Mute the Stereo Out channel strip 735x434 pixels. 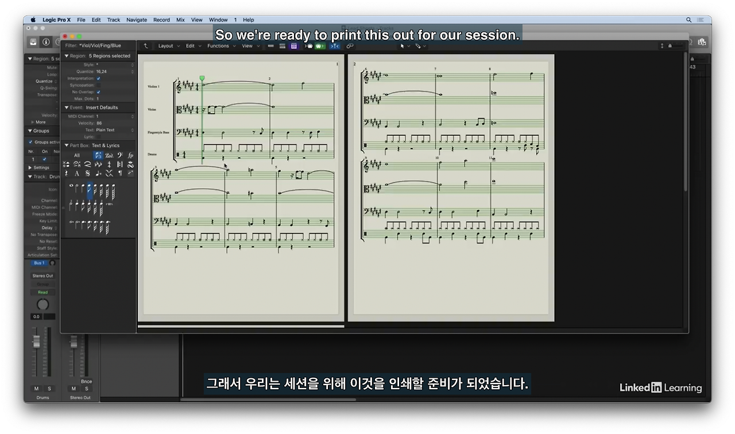(x=73, y=389)
